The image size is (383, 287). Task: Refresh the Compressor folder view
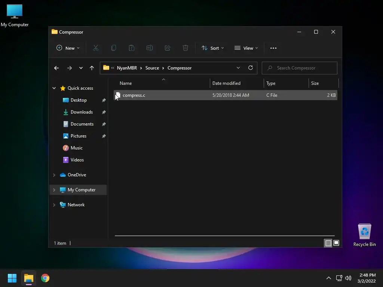click(251, 68)
